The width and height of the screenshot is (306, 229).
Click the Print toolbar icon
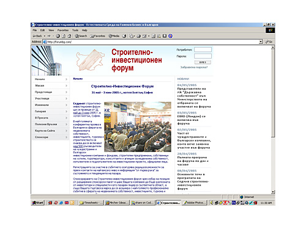[139, 36]
